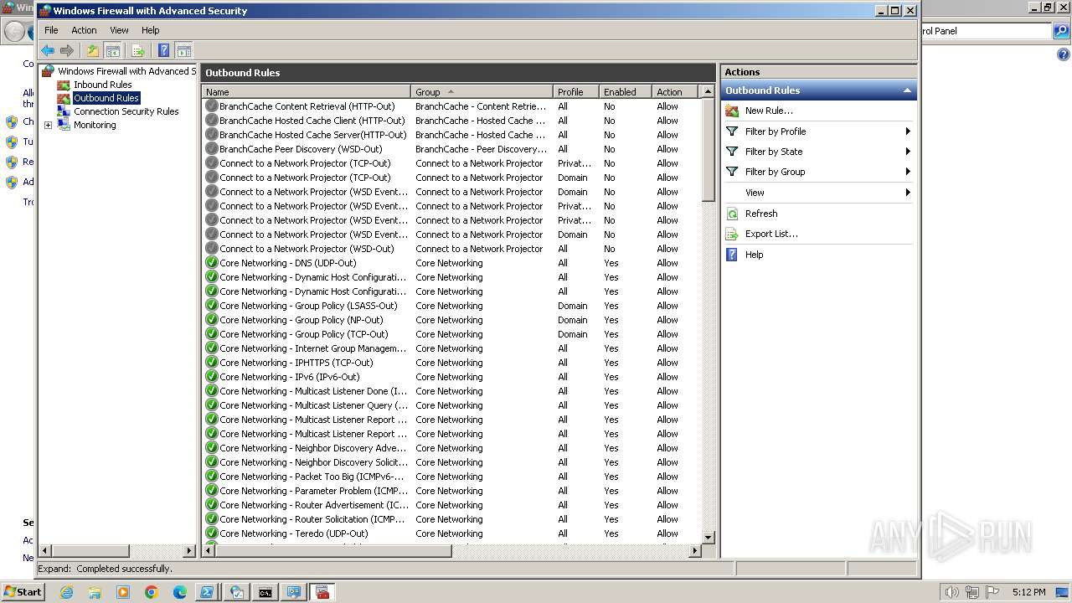
Task: Click Help in the Actions pane
Action: (754, 255)
